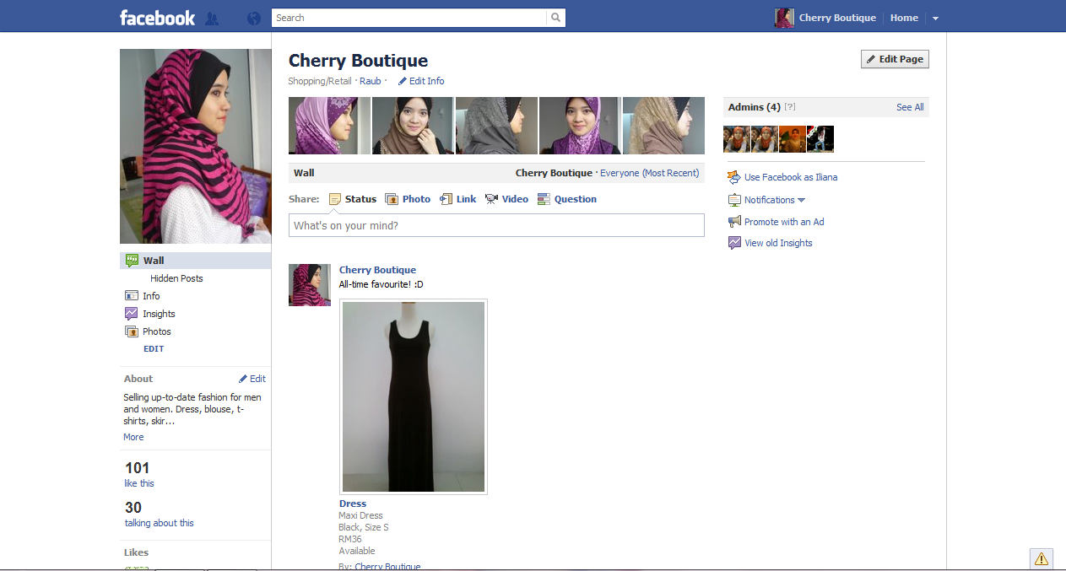
Task: Open the large profile picture
Action: pos(196,146)
